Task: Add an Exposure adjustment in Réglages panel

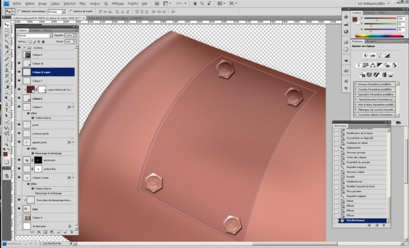Action: 387,56
